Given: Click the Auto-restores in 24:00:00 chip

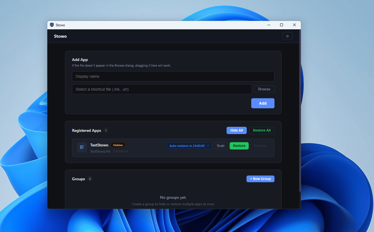Looking at the screenshot, I should pyautogui.click(x=189, y=146).
